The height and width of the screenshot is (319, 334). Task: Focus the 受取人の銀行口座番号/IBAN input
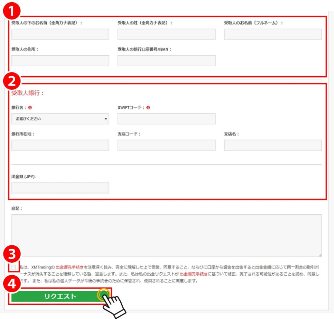(166, 61)
